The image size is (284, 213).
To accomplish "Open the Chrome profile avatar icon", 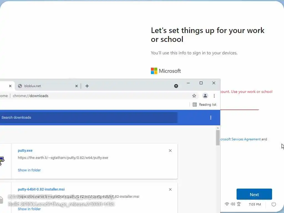I will tap(205, 96).
